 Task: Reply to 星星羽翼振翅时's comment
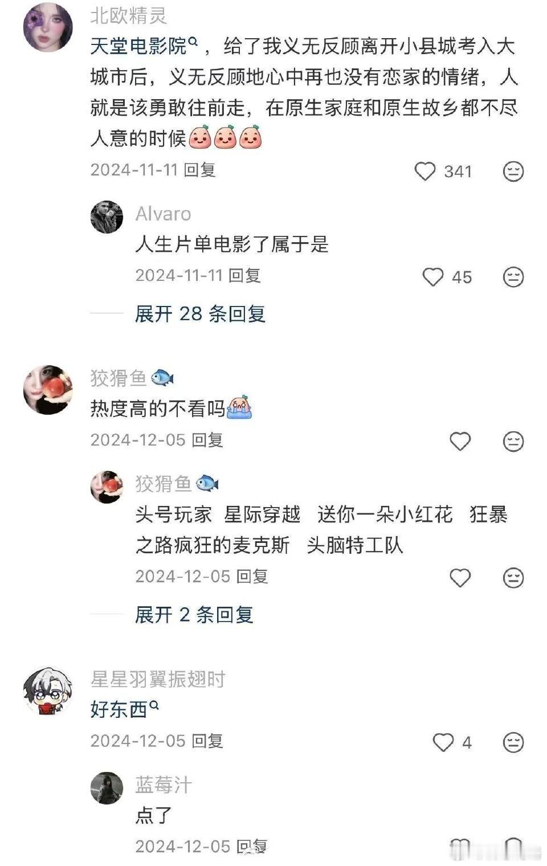coord(207,741)
